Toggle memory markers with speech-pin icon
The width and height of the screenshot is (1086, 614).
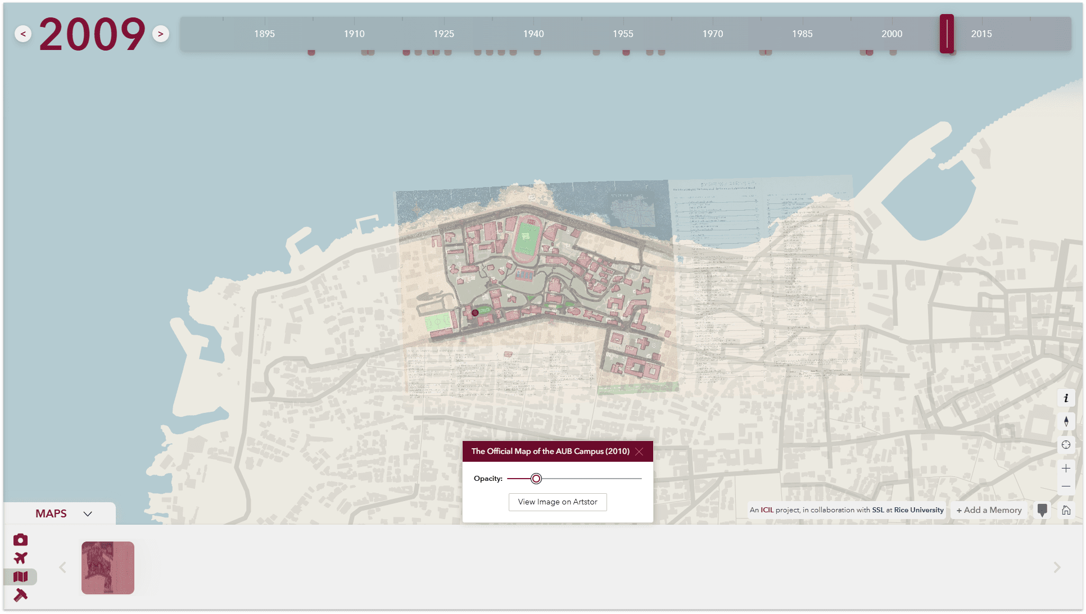coord(1042,510)
